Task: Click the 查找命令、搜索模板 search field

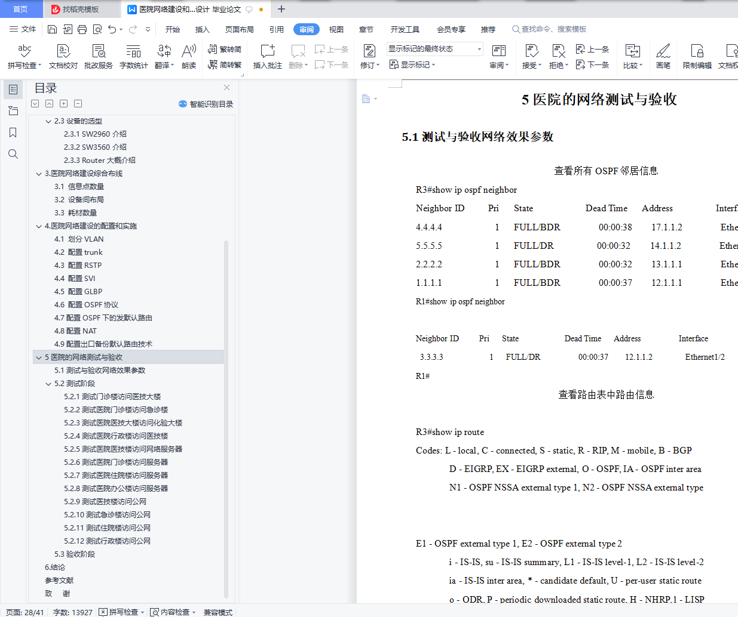Action: pyautogui.click(x=550, y=29)
